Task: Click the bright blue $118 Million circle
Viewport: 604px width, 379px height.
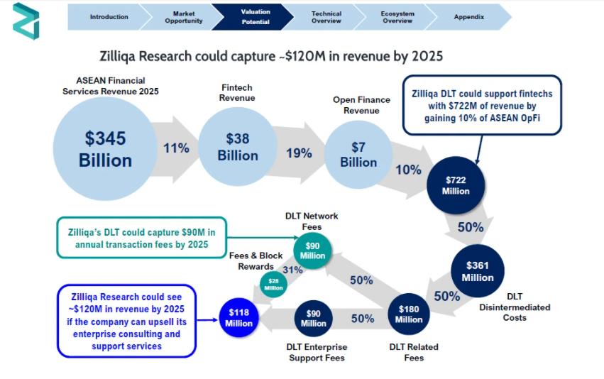Action: [x=238, y=318]
